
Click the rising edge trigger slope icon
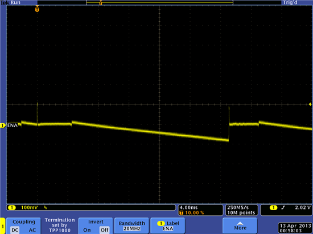283,208
